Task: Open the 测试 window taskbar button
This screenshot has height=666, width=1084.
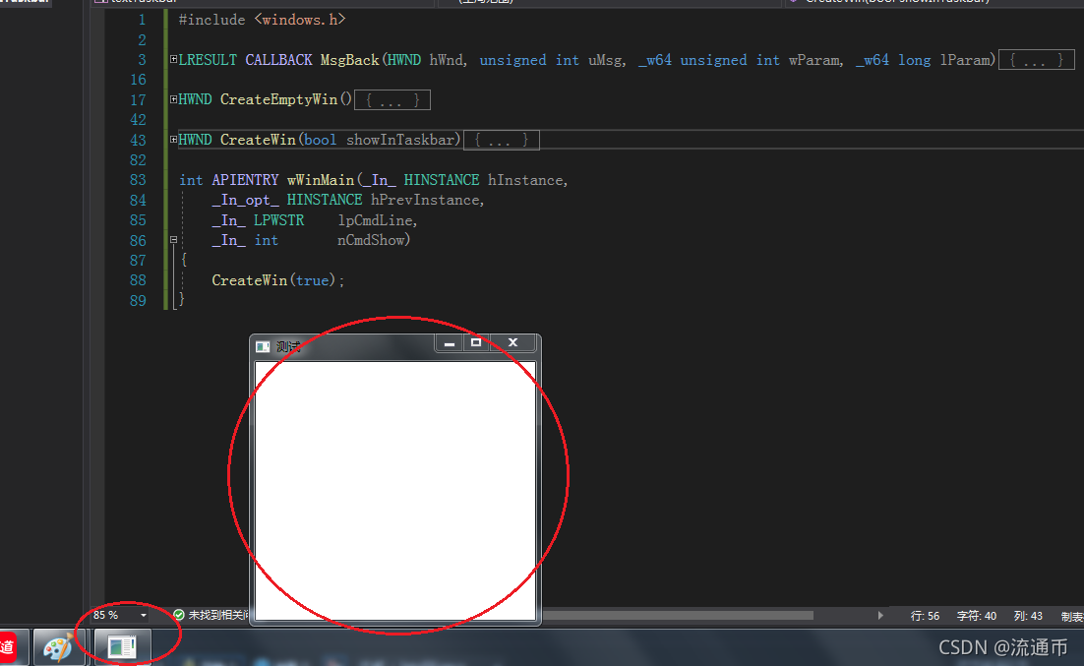Action: [x=122, y=647]
